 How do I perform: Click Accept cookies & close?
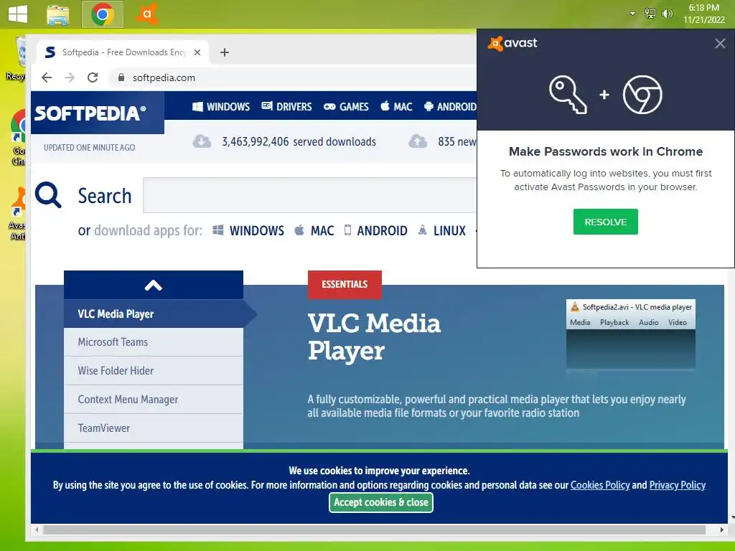point(380,502)
